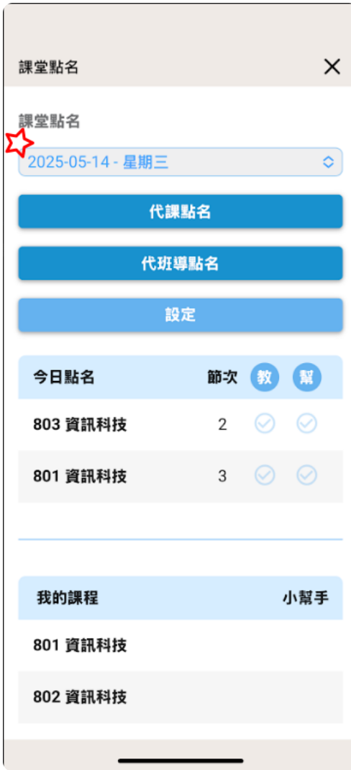Image resolution: width=351 pixels, height=770 pixels.
Task: Open 設定 settings button
Action: pos(181,315)
